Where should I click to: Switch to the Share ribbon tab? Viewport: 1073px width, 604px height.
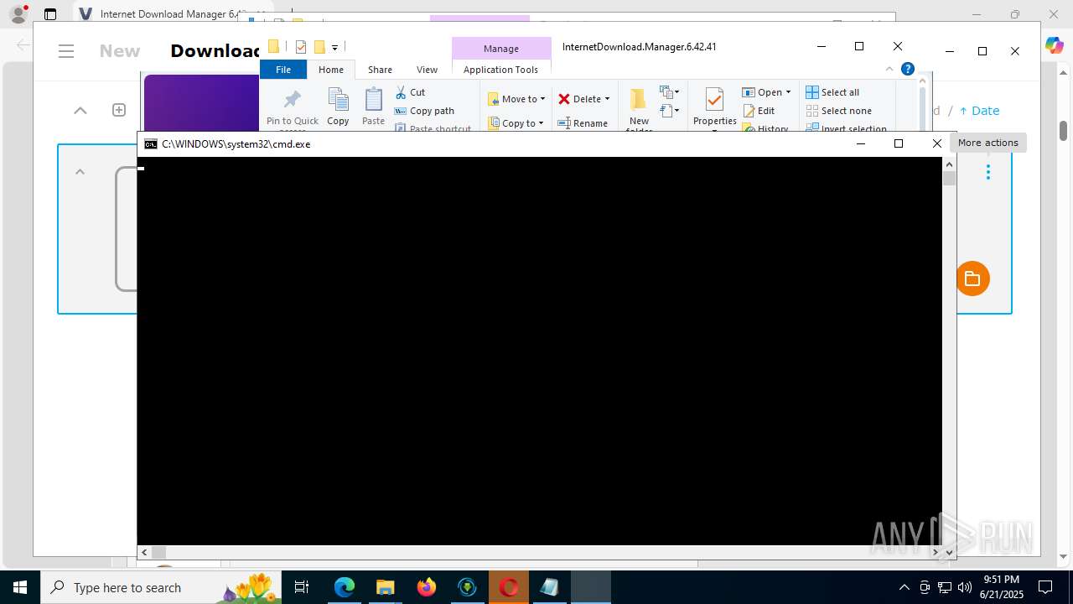click(380, 70)
